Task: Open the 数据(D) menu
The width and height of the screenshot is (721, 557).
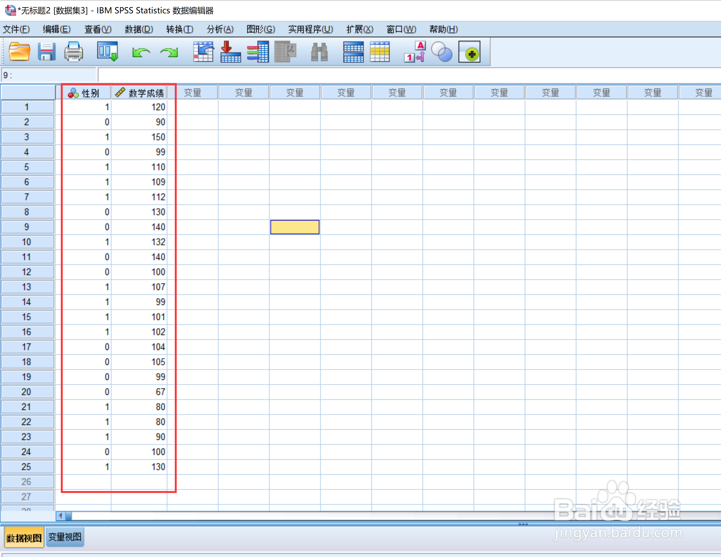Action: pyautogui.click(x=139, y=29)
